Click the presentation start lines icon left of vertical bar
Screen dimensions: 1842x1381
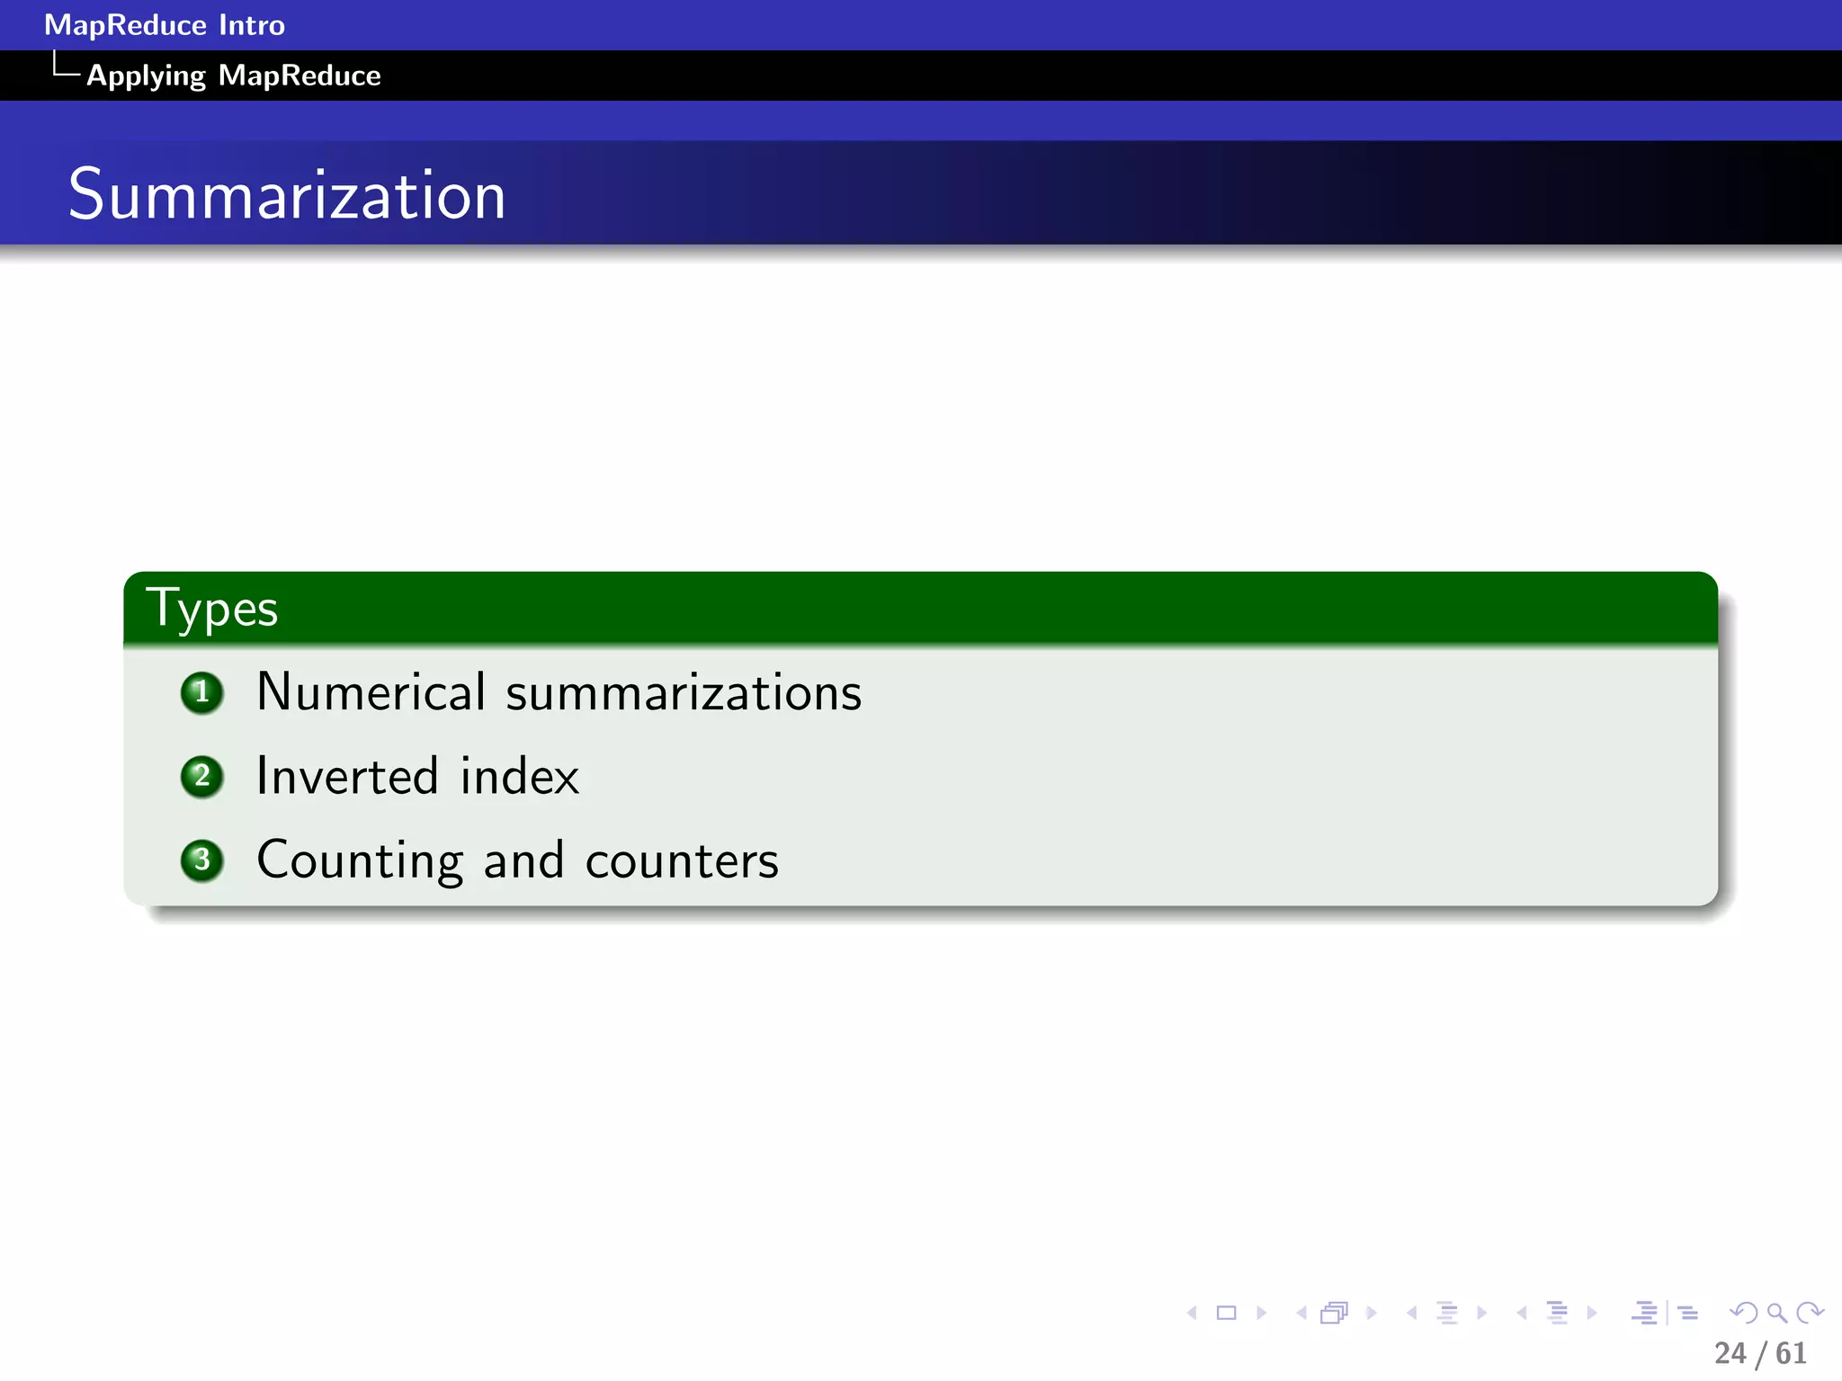click(1645, 1313)
